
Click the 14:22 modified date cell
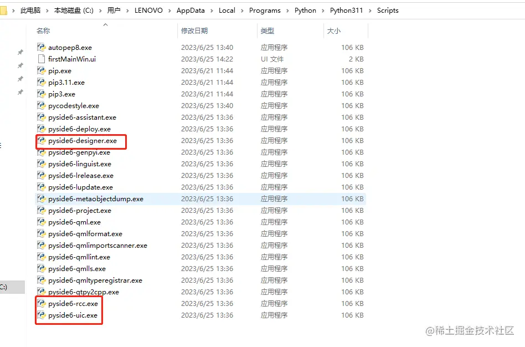coord(207,59)
